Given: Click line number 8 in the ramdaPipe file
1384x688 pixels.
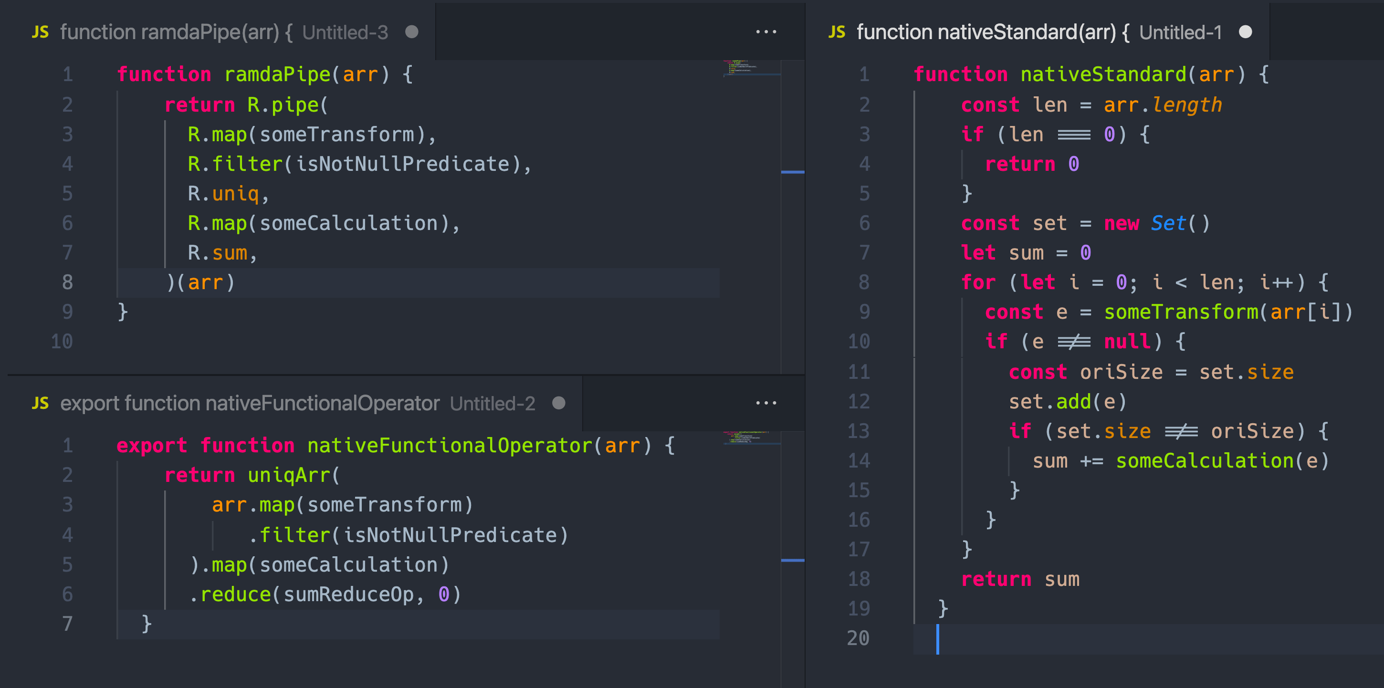Looking at the screenshot, I should tap(68, 282).
